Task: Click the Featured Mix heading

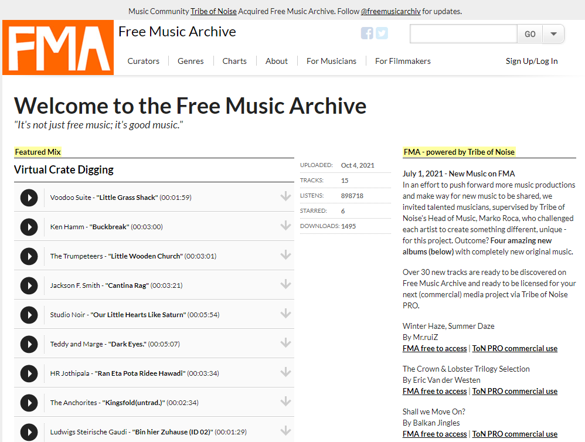Action: pyautogui.click(x=38, y=152)
